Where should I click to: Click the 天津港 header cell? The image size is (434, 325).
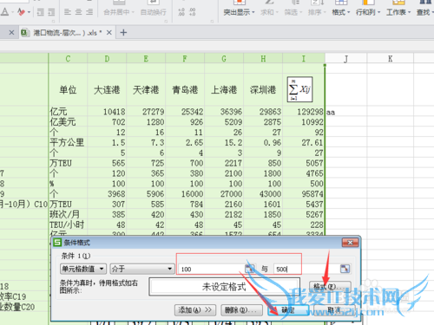pyautogui.click(x=146, y=90)
